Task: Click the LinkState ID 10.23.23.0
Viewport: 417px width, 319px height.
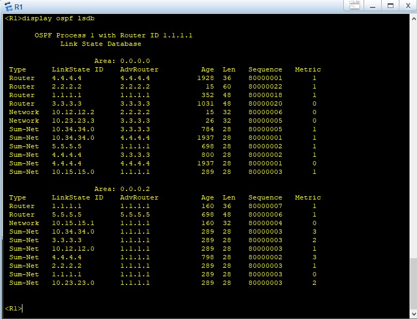Action: click(73, 283)
